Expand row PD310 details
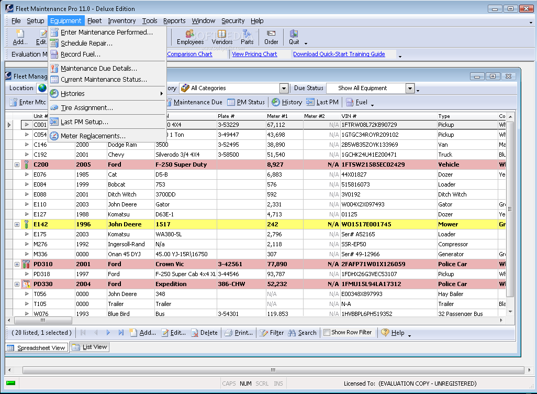Image resolution: width=537 pixels, height=394 pixels. coord(17,265)
